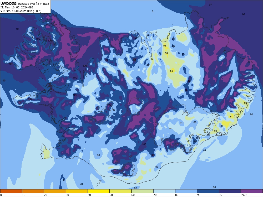Screen dimensions: 263x197
Task: Click the '83' humidity value on the map
Action: point(157,167)
